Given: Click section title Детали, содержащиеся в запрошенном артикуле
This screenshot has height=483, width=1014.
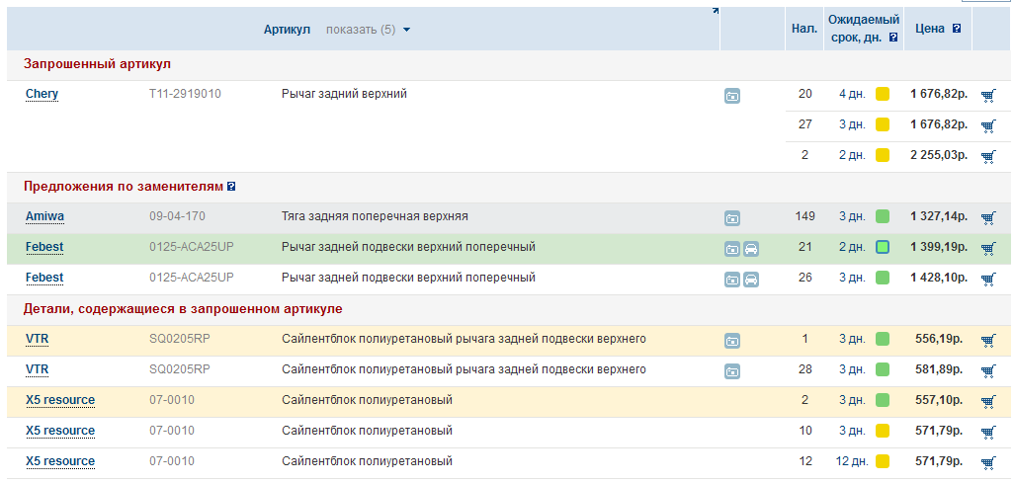Looking at the screenshot, I should pos(183,309).
